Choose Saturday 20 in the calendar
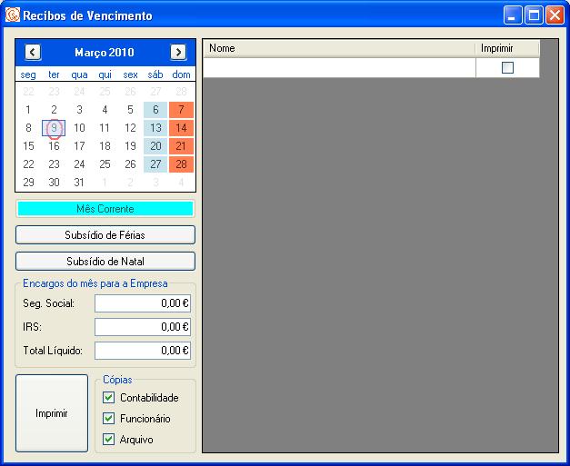Image resolution: width=570 pixels, height=466 pixels. pos(155,146)
